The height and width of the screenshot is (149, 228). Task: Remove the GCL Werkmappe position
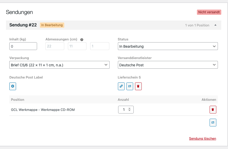213,110
